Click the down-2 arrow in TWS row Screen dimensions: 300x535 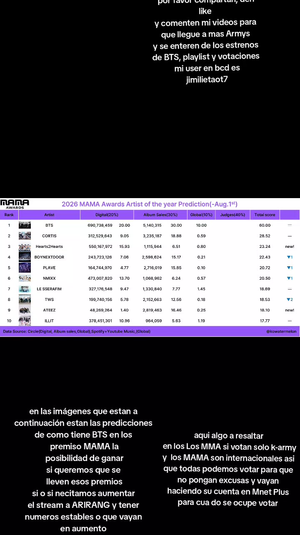click(x=290, y=300)
